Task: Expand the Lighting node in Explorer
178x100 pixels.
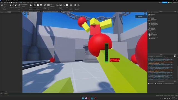Action: coord(148,18)
